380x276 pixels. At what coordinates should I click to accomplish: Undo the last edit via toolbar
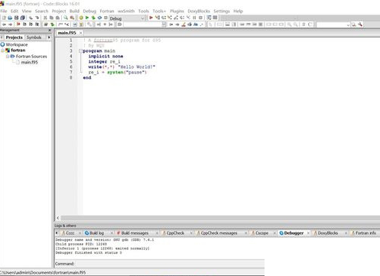[x=31, y=18]
